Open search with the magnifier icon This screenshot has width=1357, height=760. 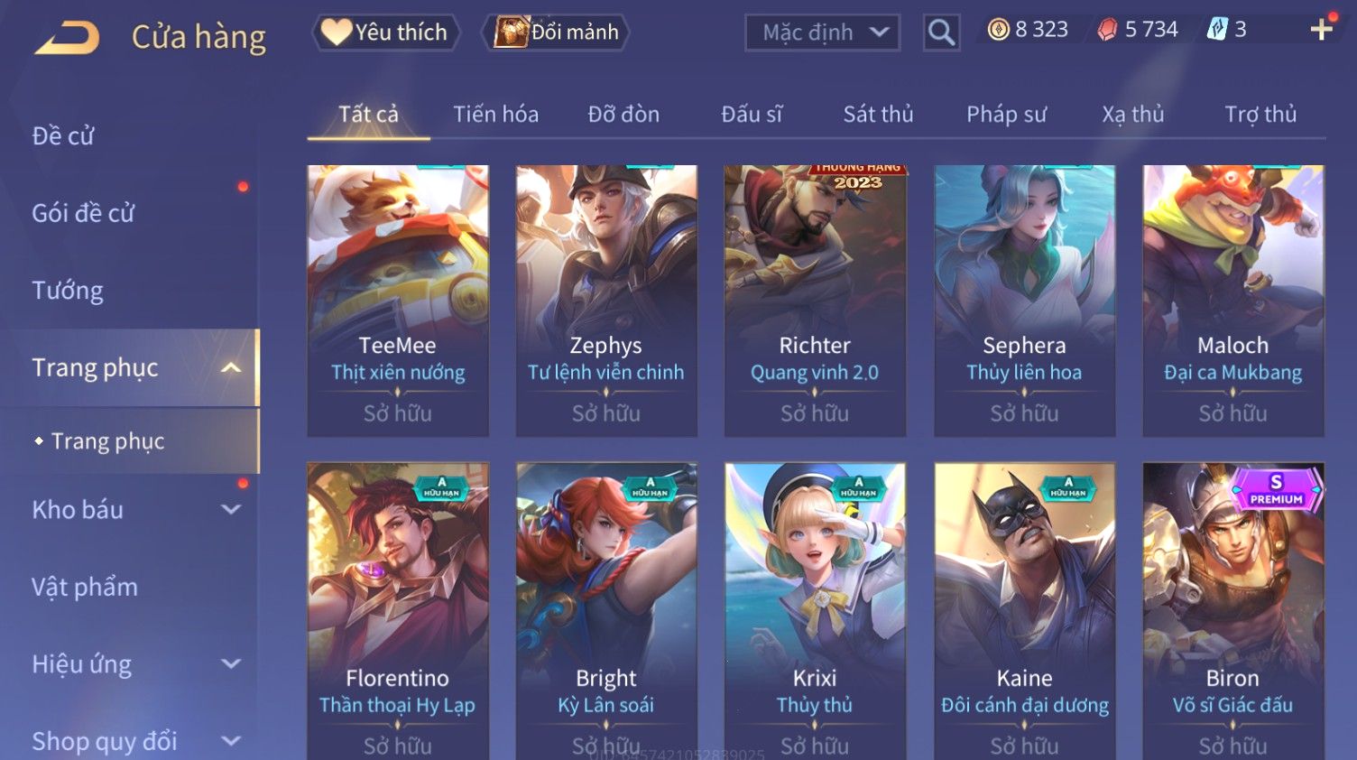click(941, 32)
